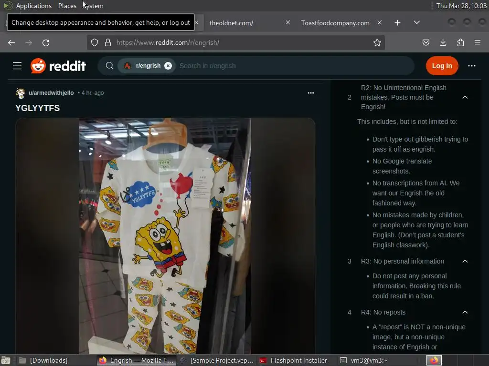489x366 pixels.
Task: Click the Log In button
Action: click(442, 66)
